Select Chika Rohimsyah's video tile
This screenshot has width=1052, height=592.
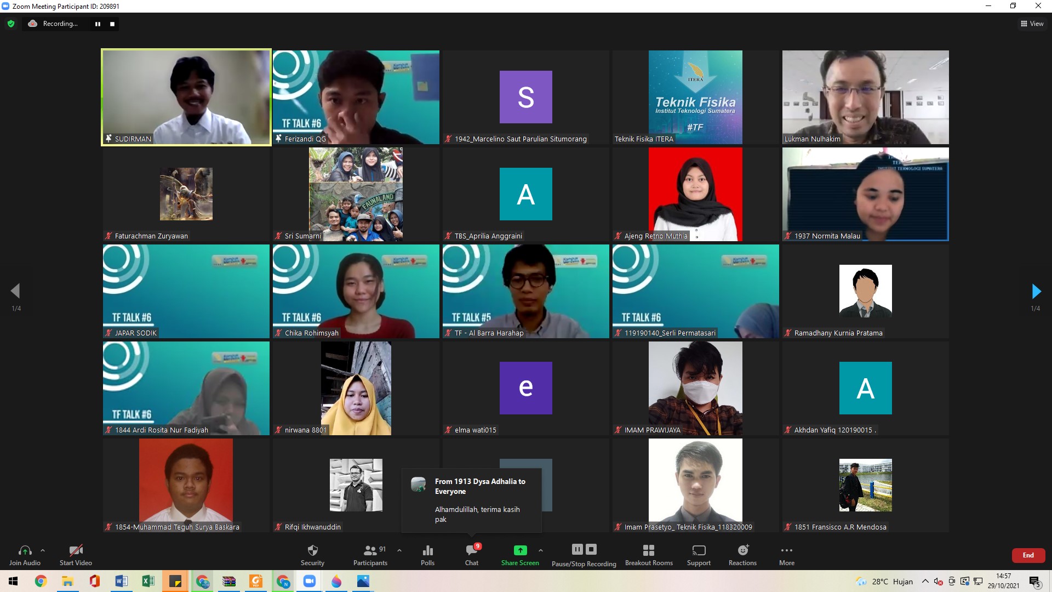pyautogui.click(x=356, y=291)
